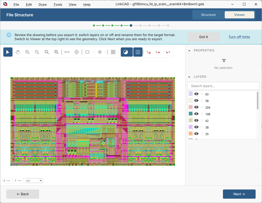The width and height of the screenshot is (262, 203).
Task: Click the zoom out magnifier
Action: tap(37, 52)
